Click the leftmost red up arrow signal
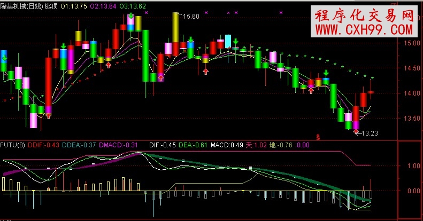The width and height of the screenshot is (423, 221). click(x=49, y=115)
